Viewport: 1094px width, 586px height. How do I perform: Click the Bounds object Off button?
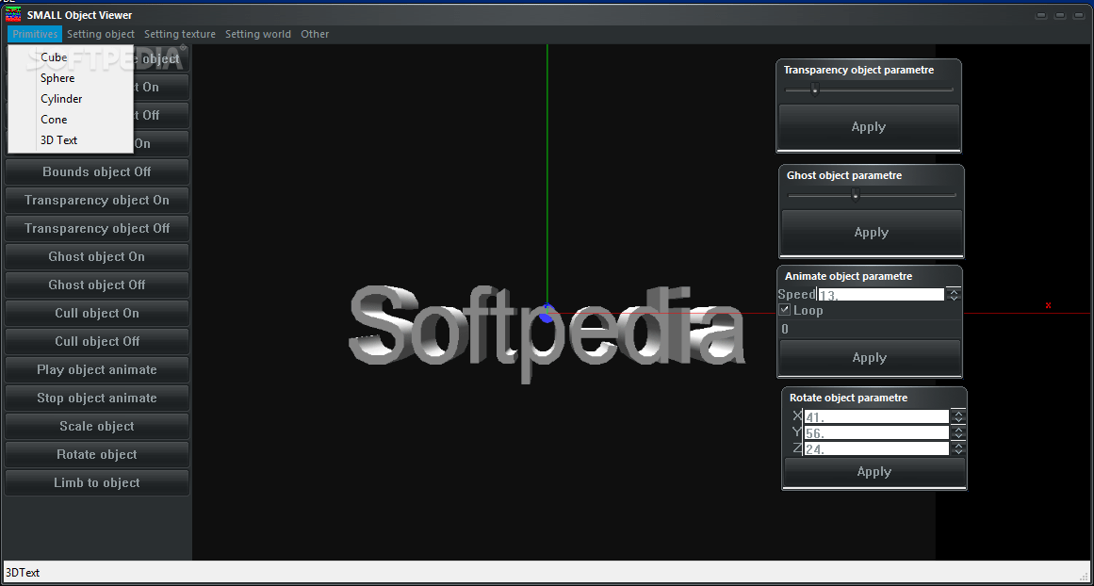tap(97, 171)
